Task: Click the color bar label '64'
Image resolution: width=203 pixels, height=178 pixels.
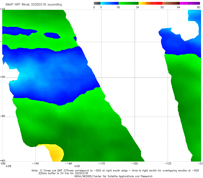Action: 179,7
